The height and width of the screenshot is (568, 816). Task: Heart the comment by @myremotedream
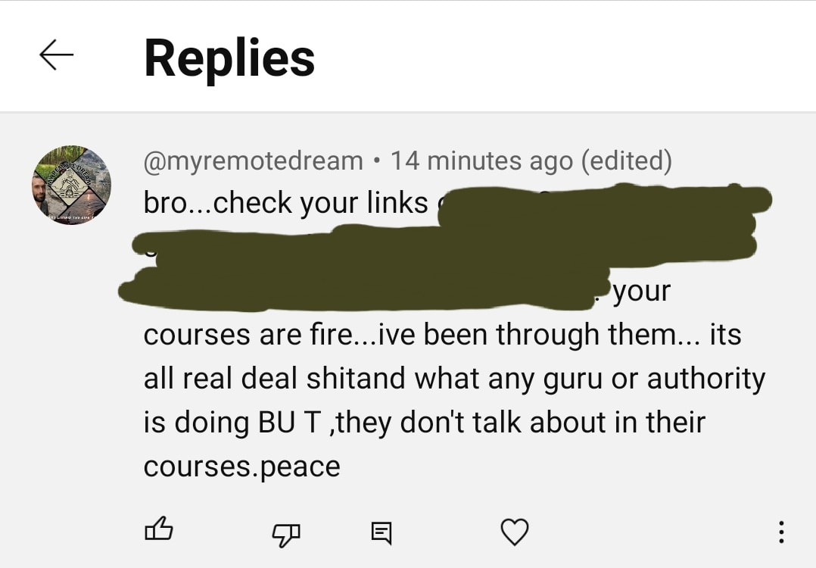[514, 532]
